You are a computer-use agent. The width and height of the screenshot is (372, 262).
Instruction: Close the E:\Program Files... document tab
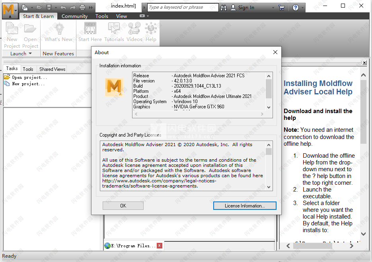click(x=160, y=246)
